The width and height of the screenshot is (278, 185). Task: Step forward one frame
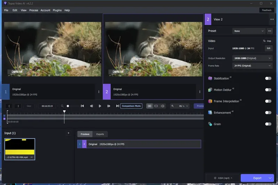coord(109,106)
